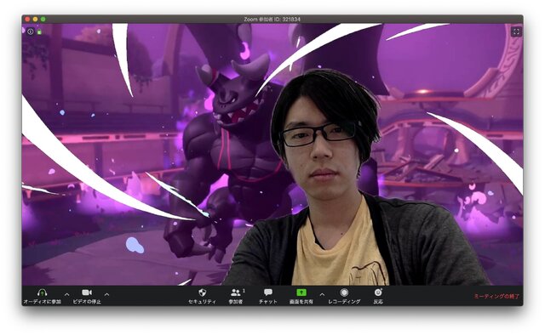Click the green macOS zoom window button
This screenshot has width=545, height=335.
pyautogui.click(x=43, y=19)
